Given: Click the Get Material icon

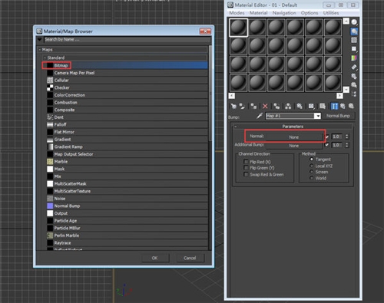Looking at the screenshot, I should pos(233,106).
